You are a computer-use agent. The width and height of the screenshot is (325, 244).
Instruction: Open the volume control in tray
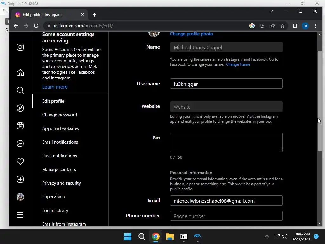coord(285,236)
